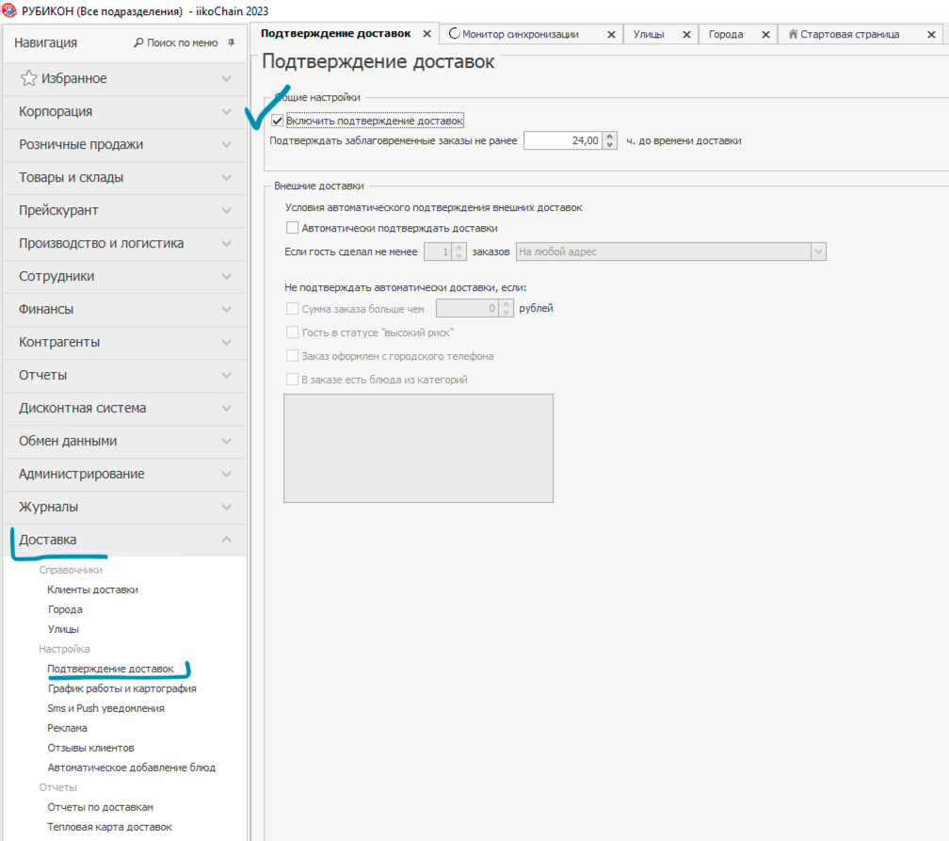Expand the Отчеты navigation section
The height and width of the screenshot is (841, 949).
(x=123, y=375)
